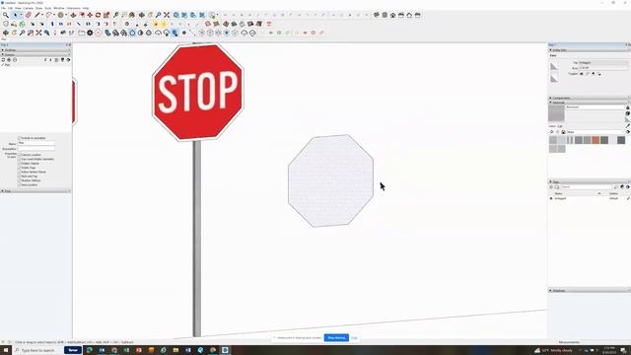Open the Draw menu
This screenshot has height=355, width=631.
(x=39, y=8)
